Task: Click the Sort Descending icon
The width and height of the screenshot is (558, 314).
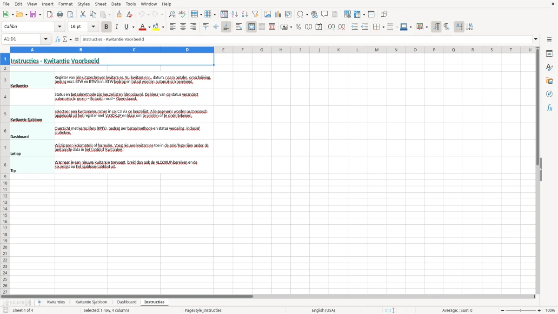Action: [245, 14]
